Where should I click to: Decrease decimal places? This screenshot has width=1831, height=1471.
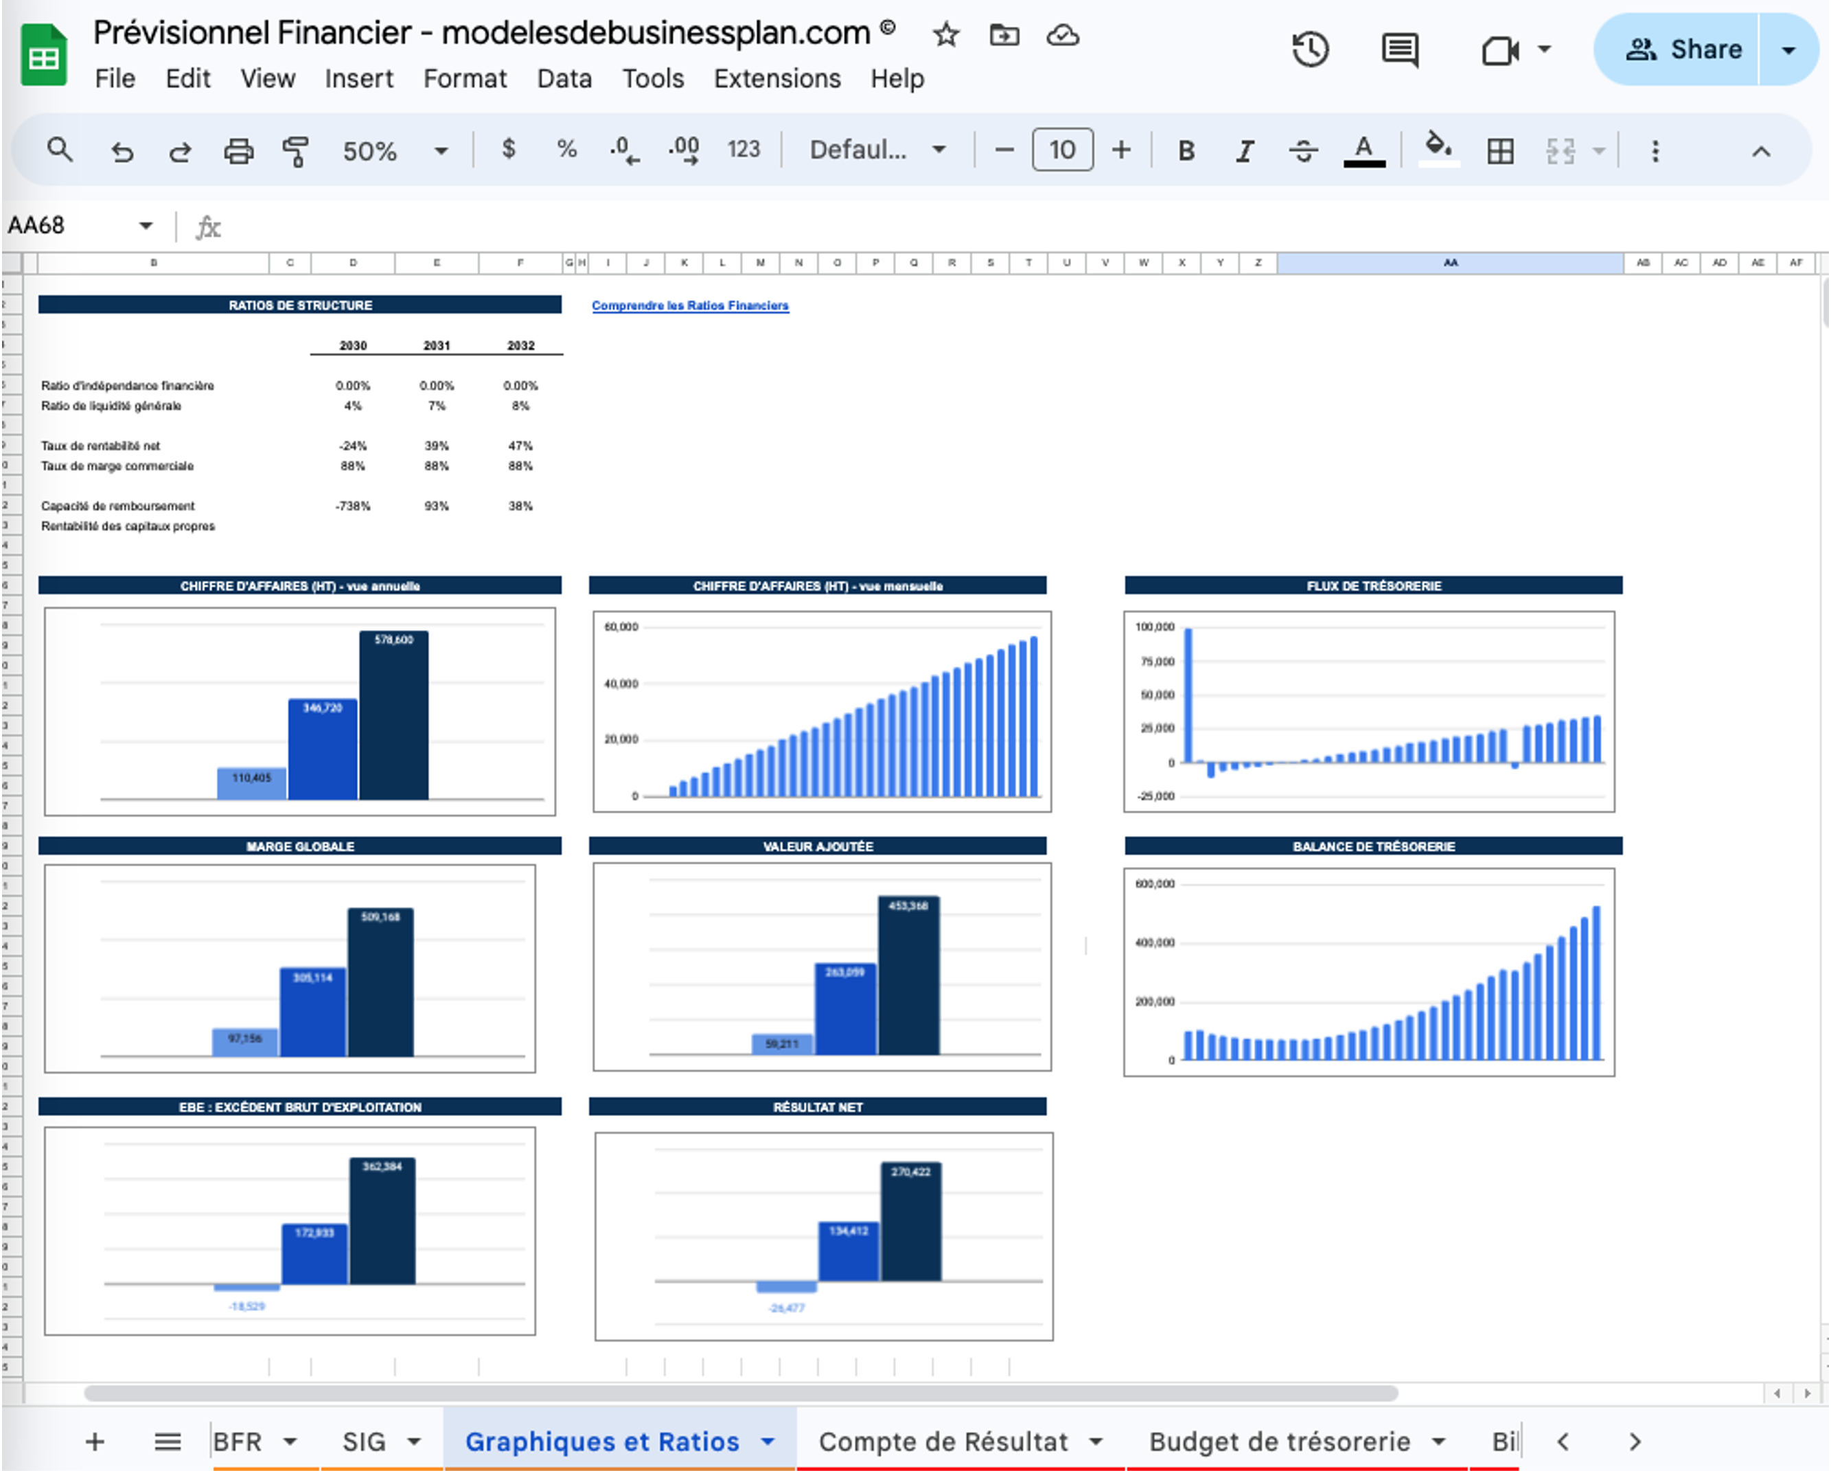[623, 151]
